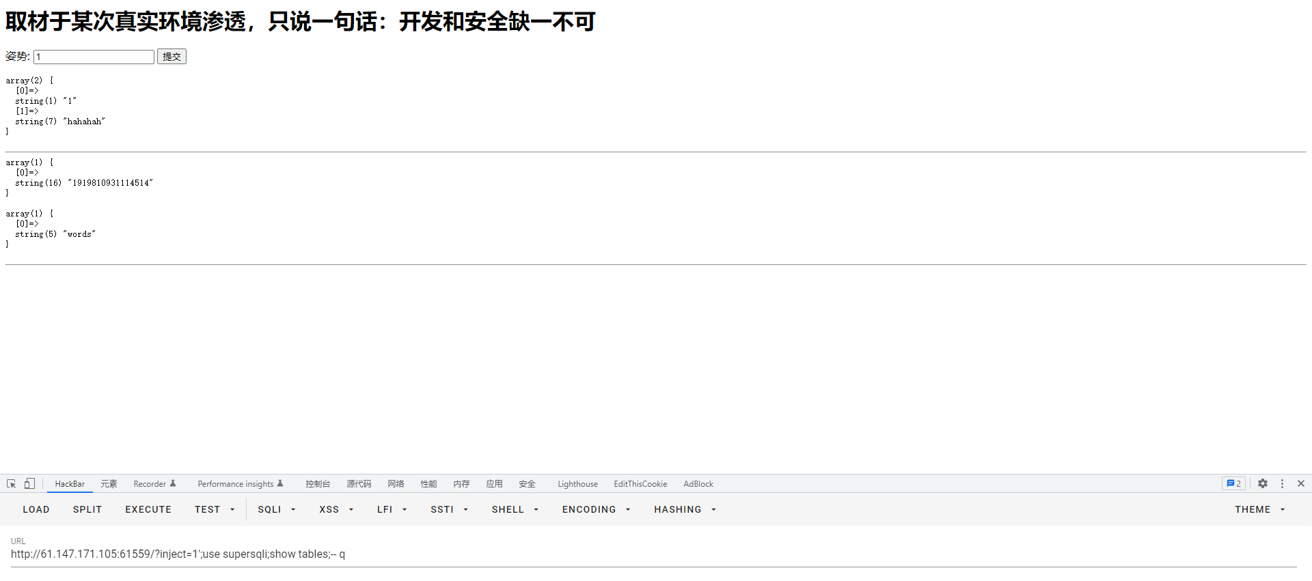
Task: Click the "1919810931114514" table name
Action: coord(110,183)
